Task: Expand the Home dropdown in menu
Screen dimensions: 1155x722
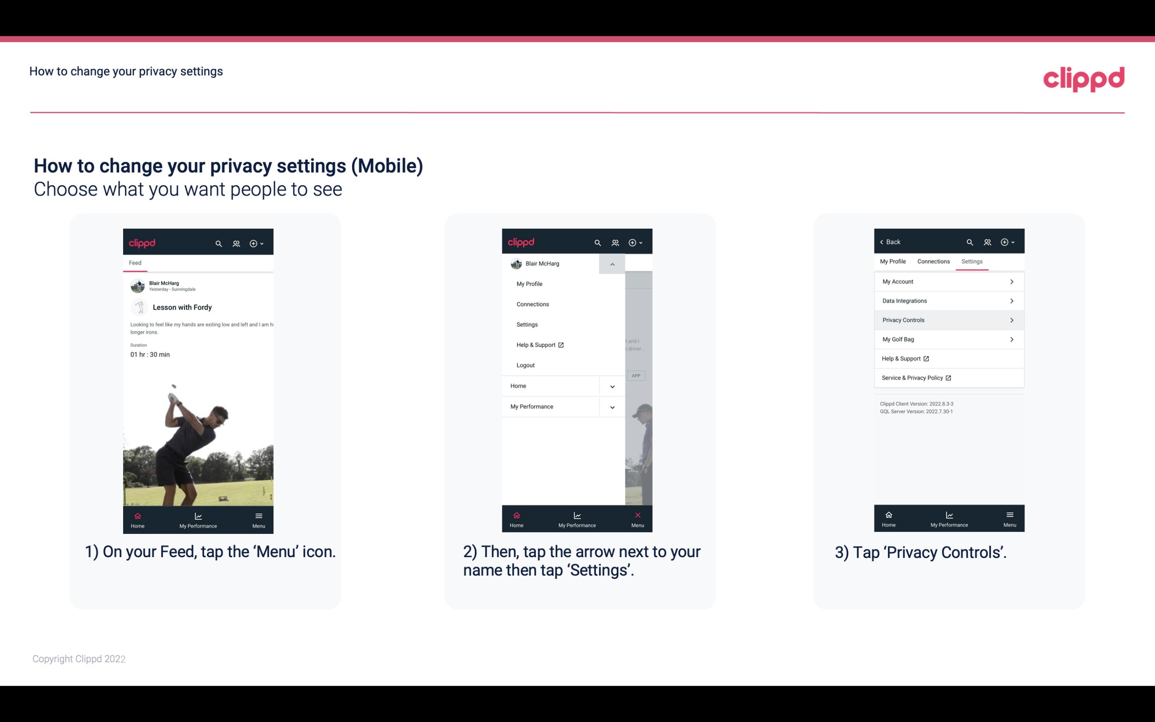Action: 612,385
